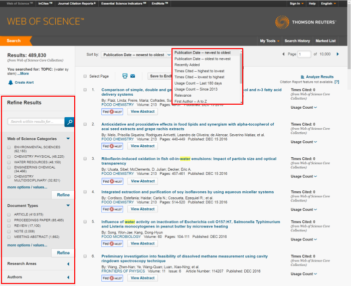Viewport: 351px width, 286px height.
Task: Click the main page vertical scrollbar
Action: tap(349, 37)
